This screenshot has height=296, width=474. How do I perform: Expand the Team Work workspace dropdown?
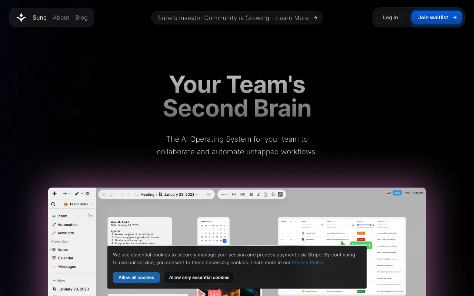[x=79, y=204]
